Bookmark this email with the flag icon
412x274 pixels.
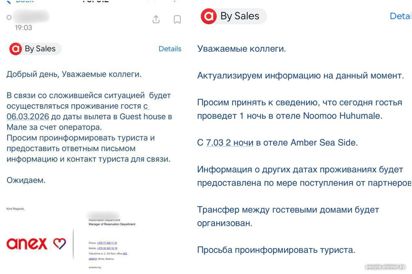coord(177,20)
